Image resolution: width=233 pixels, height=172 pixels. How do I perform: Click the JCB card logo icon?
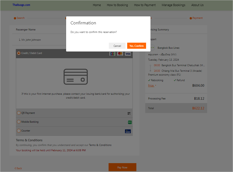pyautogui.click(x=112, y=54)
